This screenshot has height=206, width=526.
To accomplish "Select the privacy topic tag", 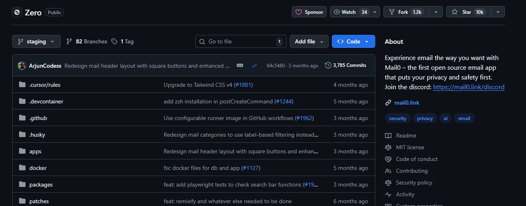I will (425, 118).
